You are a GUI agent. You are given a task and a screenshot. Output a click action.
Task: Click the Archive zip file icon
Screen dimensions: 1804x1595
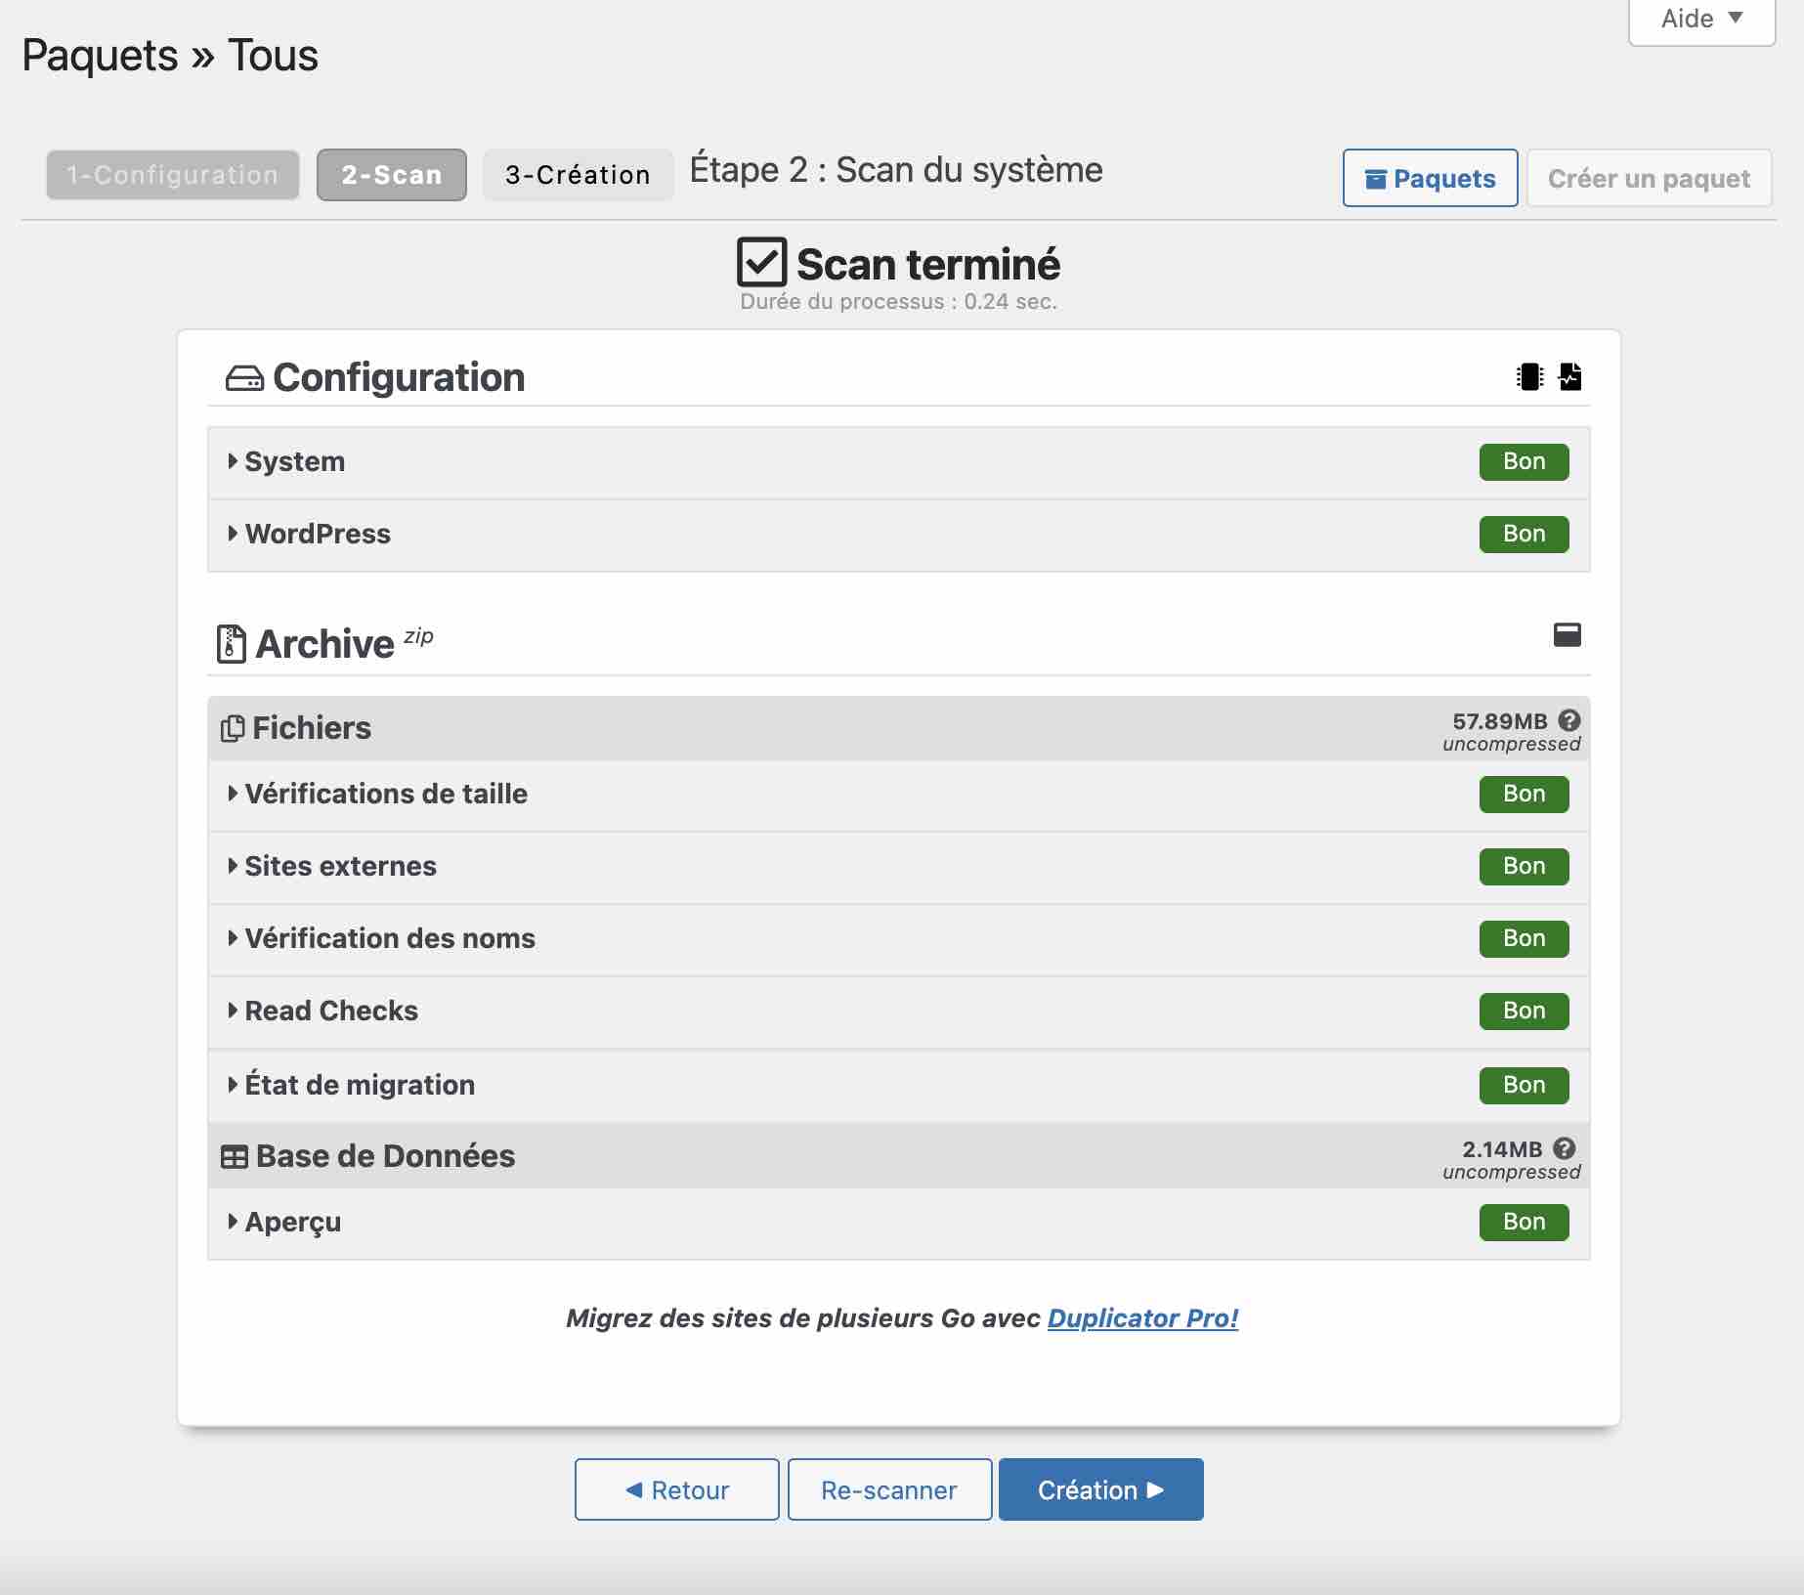click(231, 644)
